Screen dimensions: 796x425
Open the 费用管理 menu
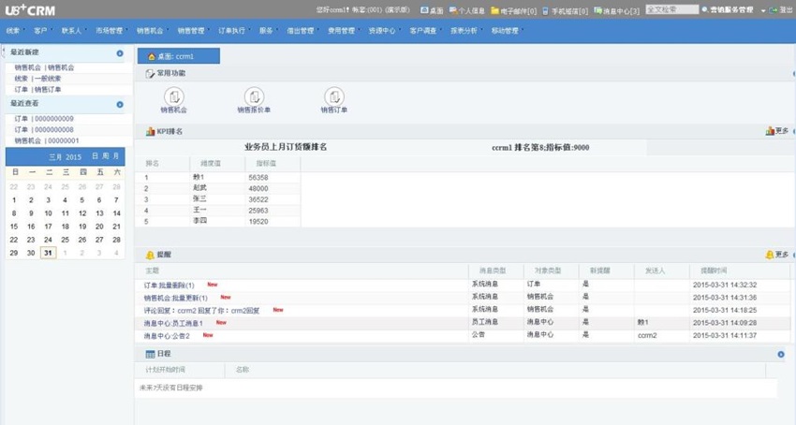coord(341,31)
